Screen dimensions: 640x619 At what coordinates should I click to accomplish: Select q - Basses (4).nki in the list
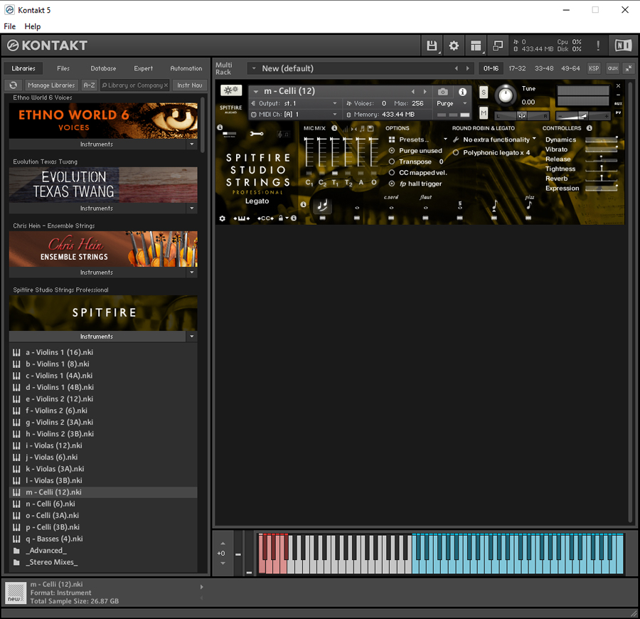103,539
